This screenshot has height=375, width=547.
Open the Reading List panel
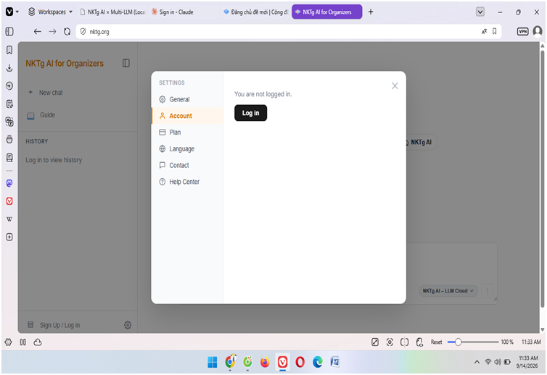point(9,158)
